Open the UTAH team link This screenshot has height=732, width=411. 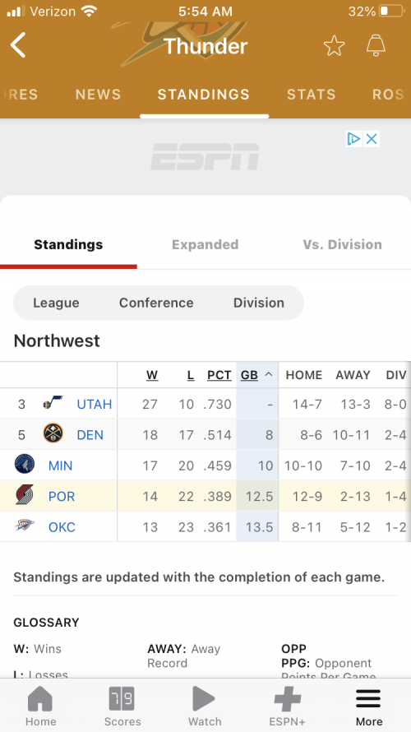(x=95, y=404)
